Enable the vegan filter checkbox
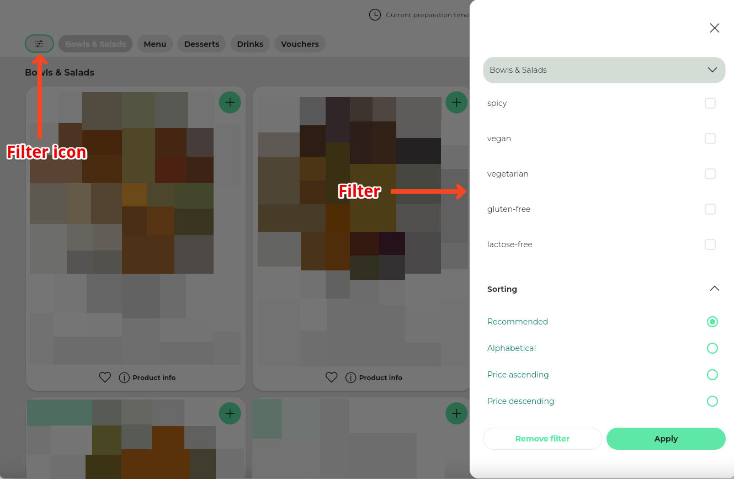 710,139
